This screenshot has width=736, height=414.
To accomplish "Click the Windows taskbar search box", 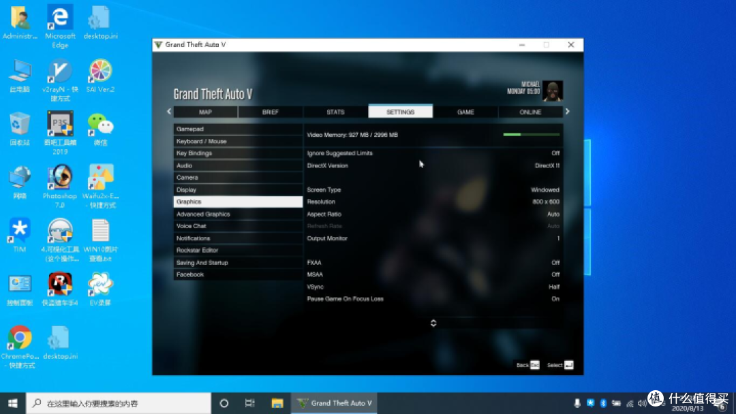I will click(x=119, y=403).
